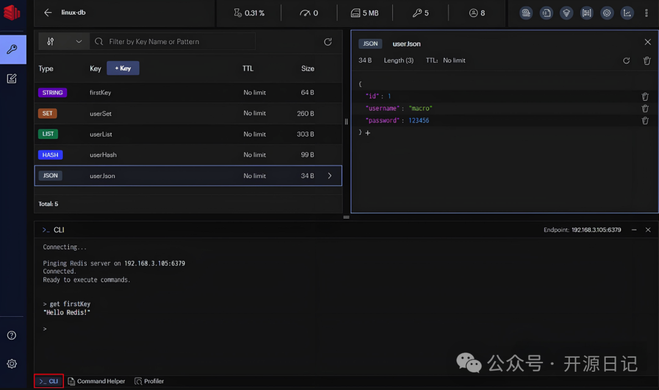Viewport: 659px width, 390px height.
Task: Delete the "password" JSON field
Action: pyautogui.click(x=645, y=121)
